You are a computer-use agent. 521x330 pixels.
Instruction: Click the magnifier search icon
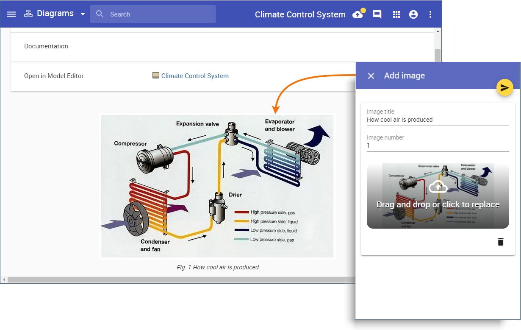[100, 14]
